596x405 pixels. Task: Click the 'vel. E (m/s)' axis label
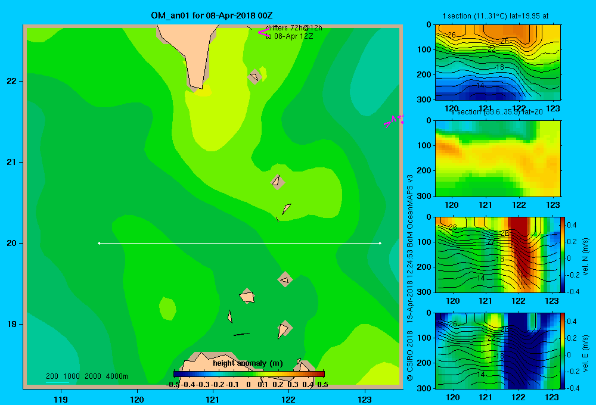[585, 353]
